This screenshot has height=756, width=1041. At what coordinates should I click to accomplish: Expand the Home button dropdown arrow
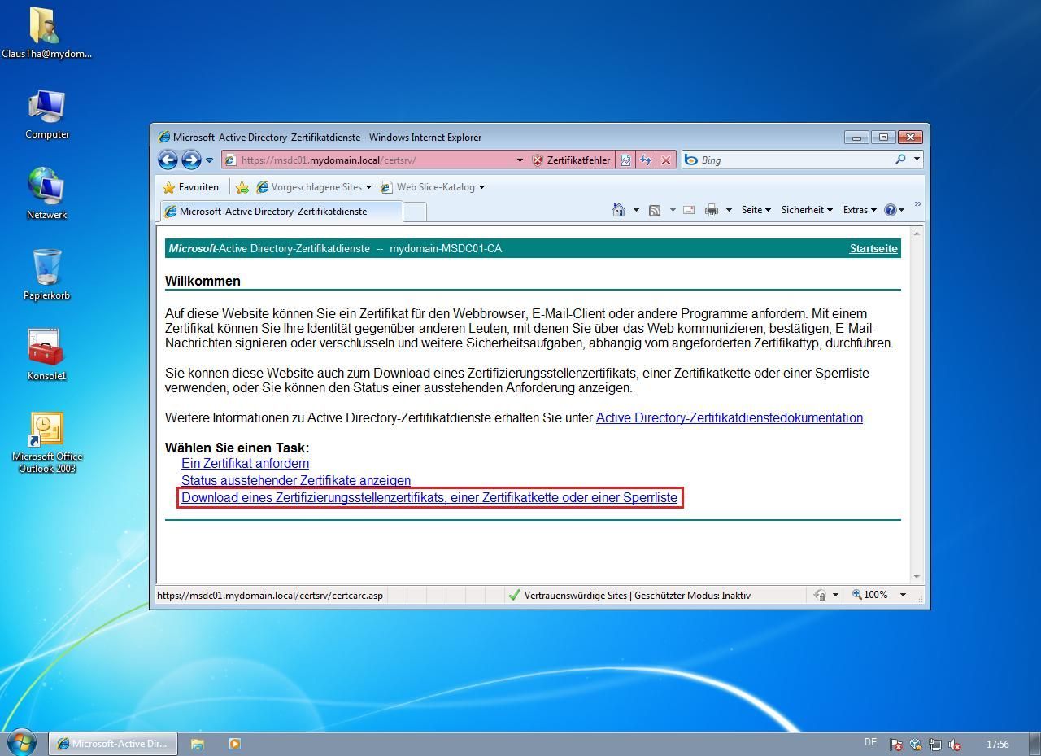pyautogui.click(x=636, y=210)
